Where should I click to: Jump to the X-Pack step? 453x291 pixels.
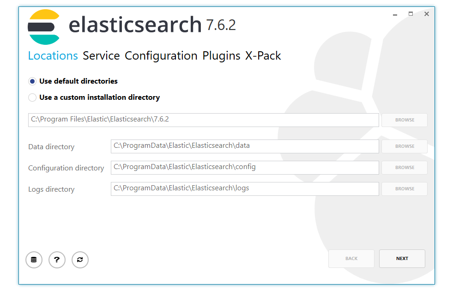[263, 55]
